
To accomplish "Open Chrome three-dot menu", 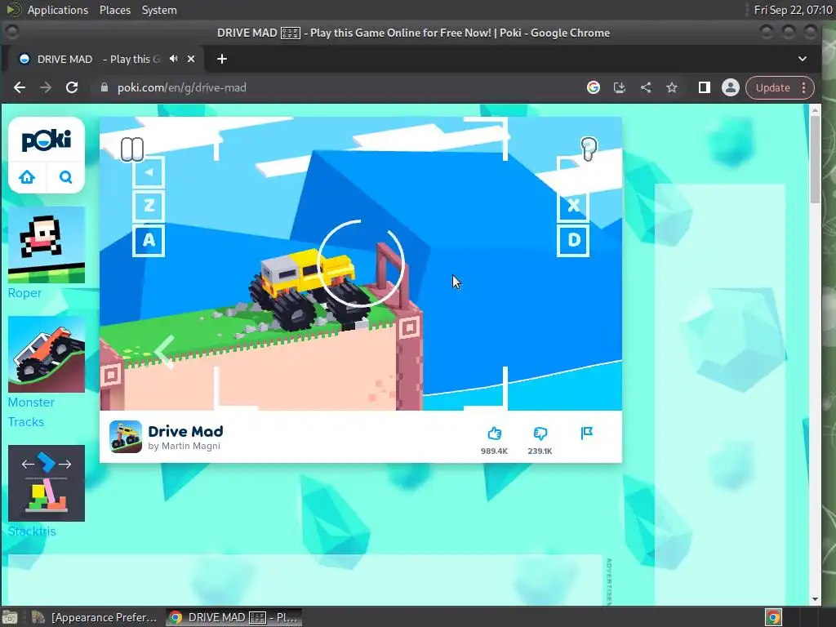I will click(x=804, y=87).
